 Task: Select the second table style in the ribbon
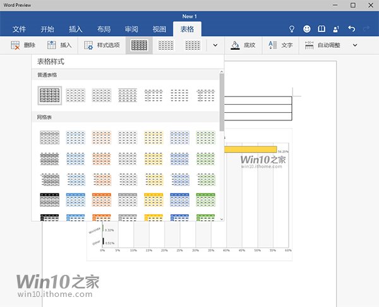click(165, 45)
